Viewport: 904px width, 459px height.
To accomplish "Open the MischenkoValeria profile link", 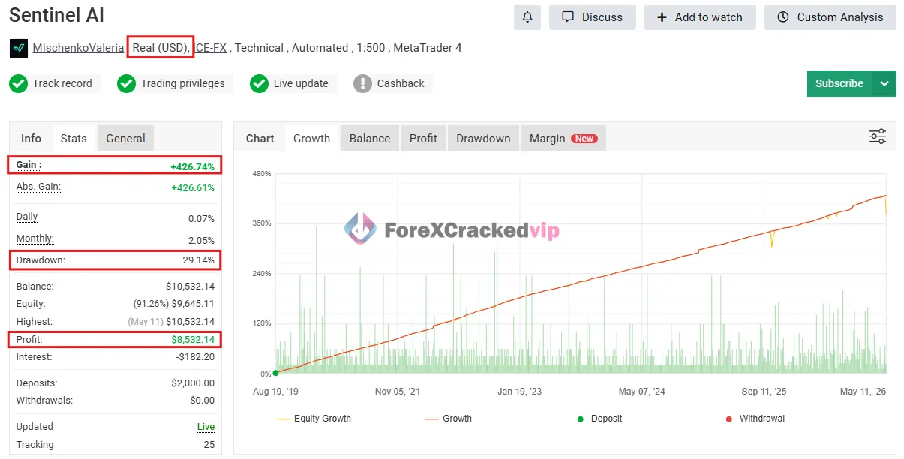I will [78, 48].
